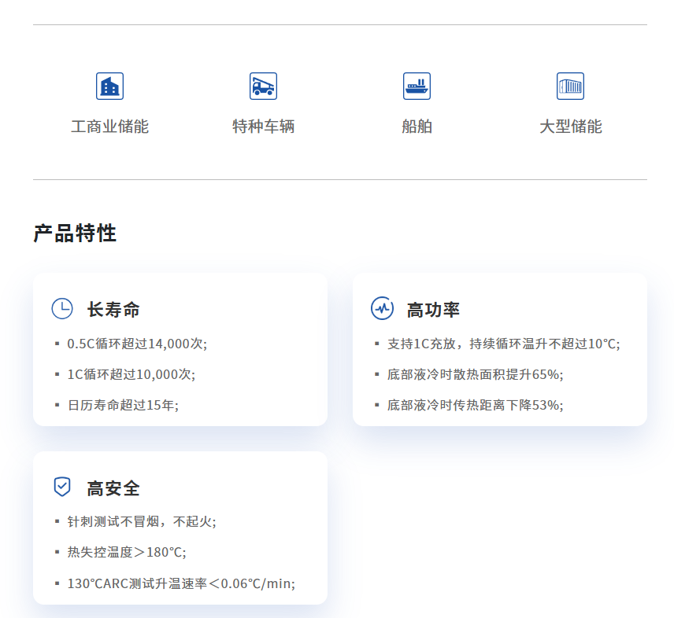Click the container icon above 大型储能

(570, 86)
